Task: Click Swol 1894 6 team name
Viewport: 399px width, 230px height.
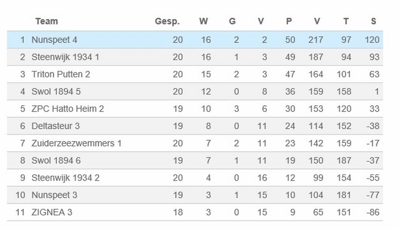Action: pyautogui.click(x=56, y=161)
